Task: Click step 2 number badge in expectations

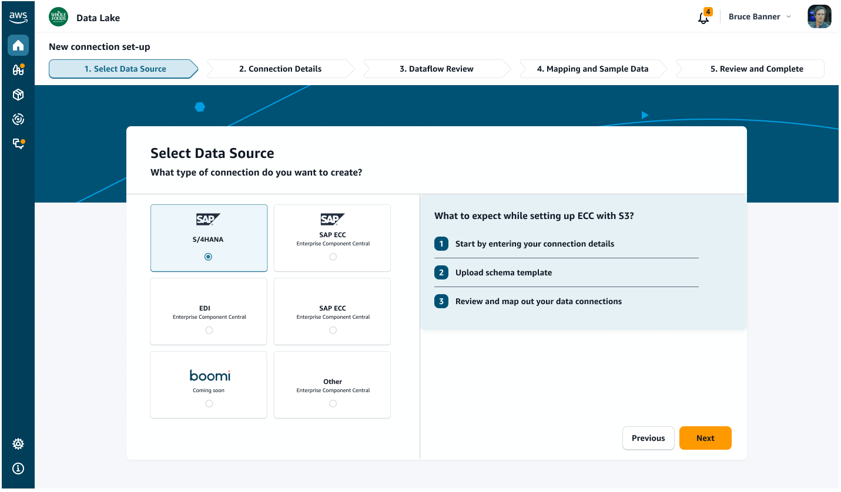Action: [x=441, y=272]
